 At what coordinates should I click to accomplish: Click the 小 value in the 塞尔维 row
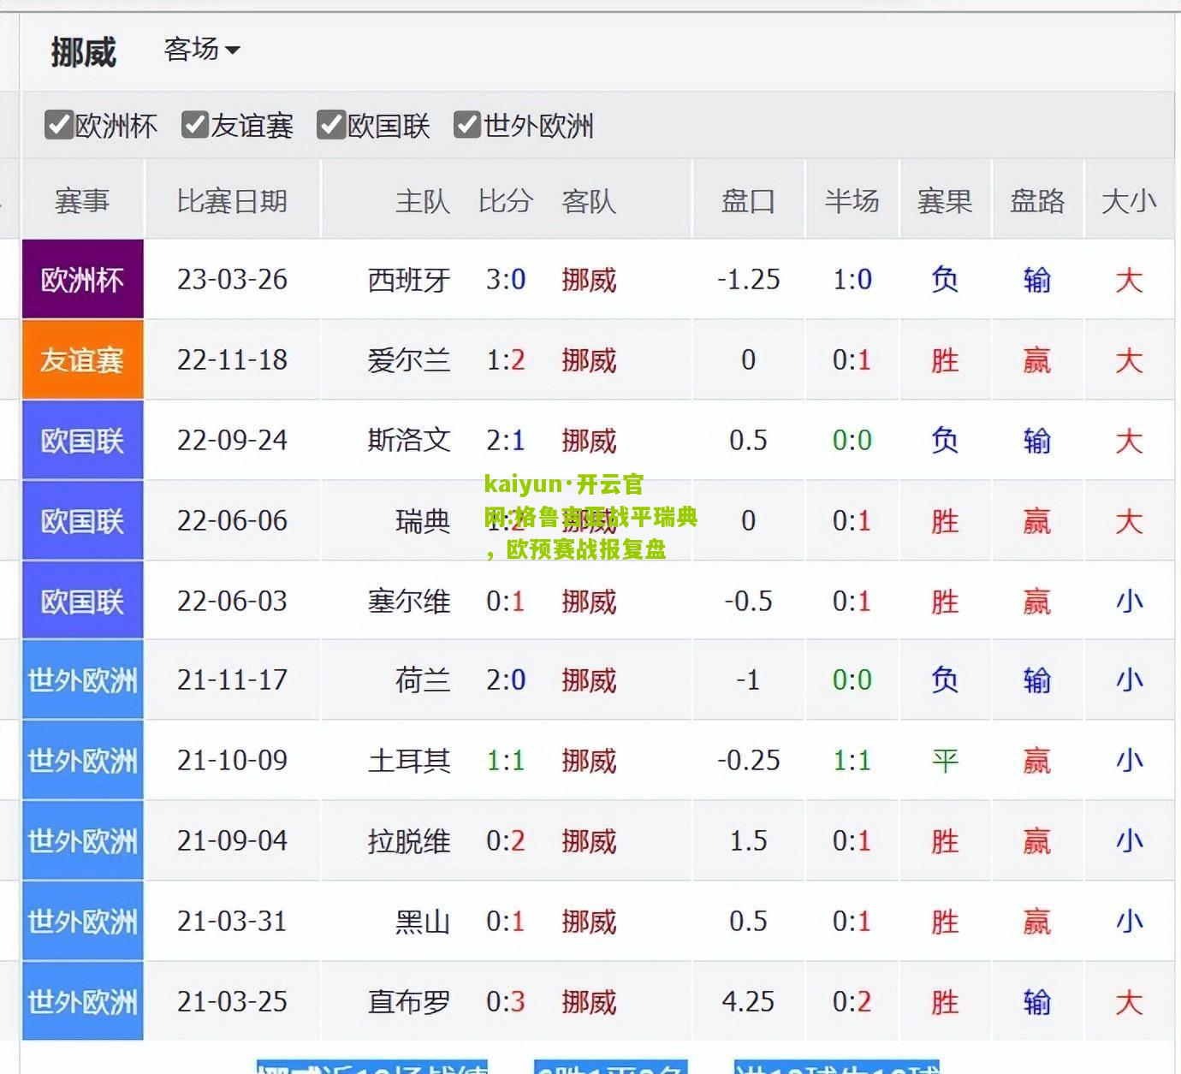1129,601
